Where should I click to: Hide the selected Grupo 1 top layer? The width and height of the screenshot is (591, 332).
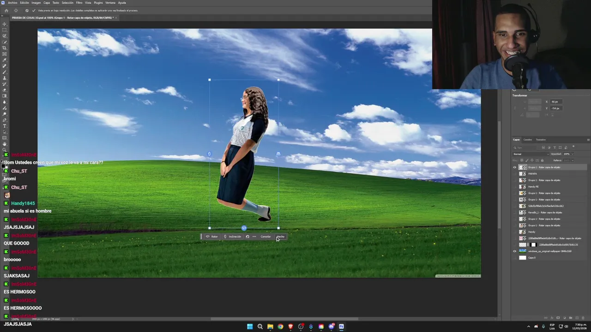click(515, 167)
